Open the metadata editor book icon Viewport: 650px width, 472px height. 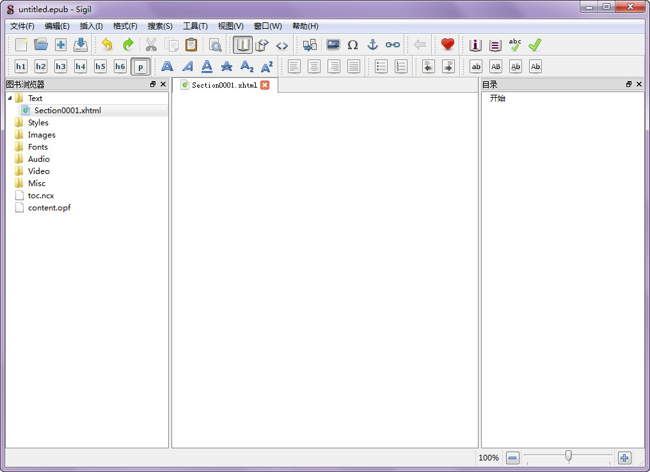475,45
